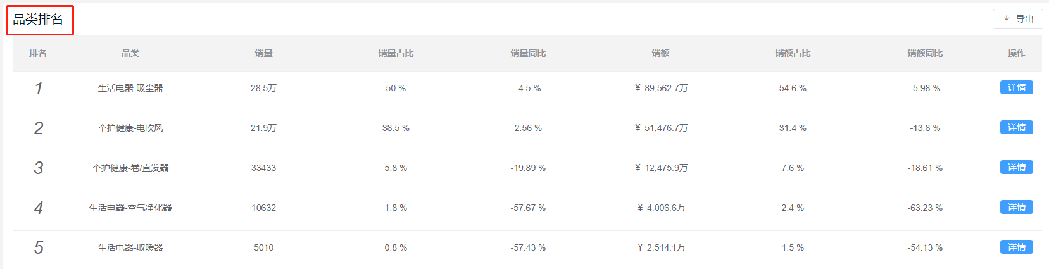1049x269 pixels.
Task: Open 详情 for 生活电器-空气净化器 row
Action: tap(1016, 207)
